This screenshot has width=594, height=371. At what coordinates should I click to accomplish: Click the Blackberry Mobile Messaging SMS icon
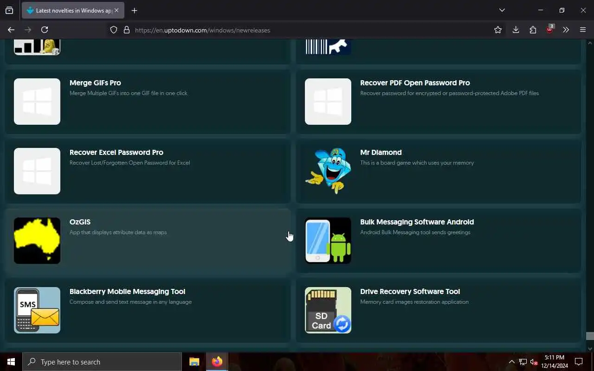(37, 310)
